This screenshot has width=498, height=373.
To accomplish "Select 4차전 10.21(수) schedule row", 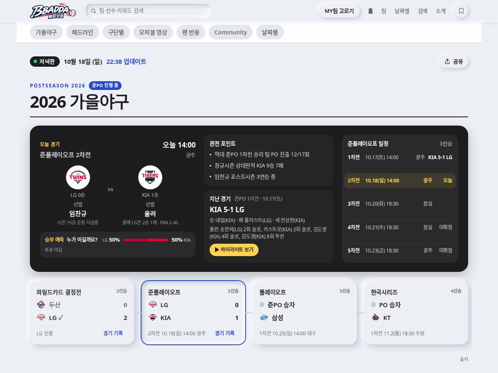I will (400, 227).
